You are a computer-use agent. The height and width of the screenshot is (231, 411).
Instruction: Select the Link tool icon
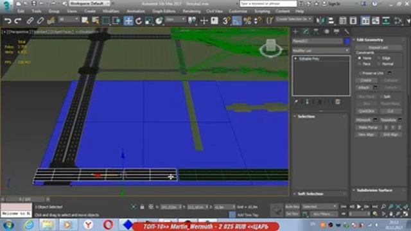[30, 21]
